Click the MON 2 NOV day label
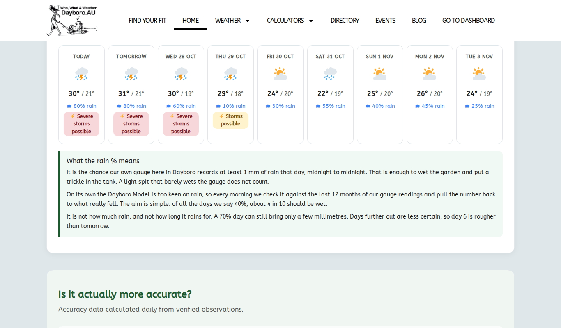Screen dimensions: 561x328 430,57
